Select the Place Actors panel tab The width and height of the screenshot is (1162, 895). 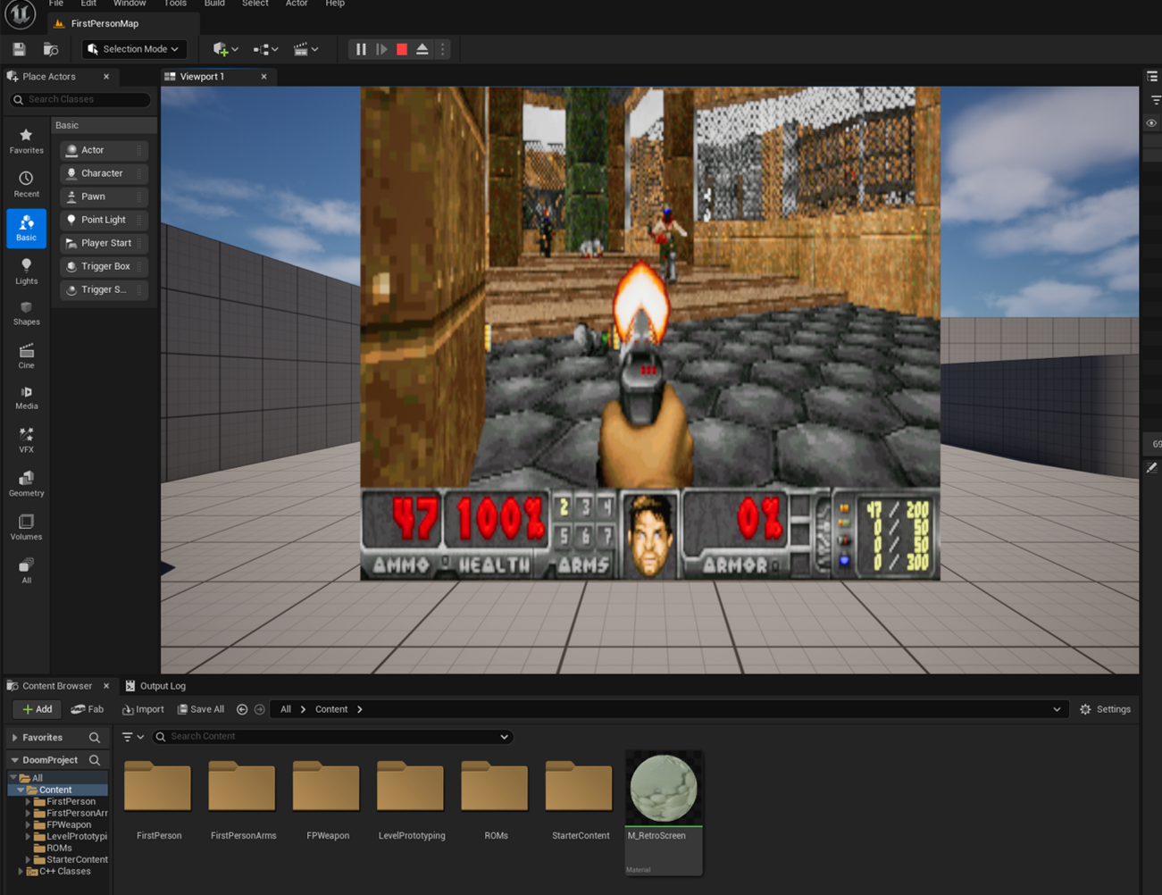(49, 77)
